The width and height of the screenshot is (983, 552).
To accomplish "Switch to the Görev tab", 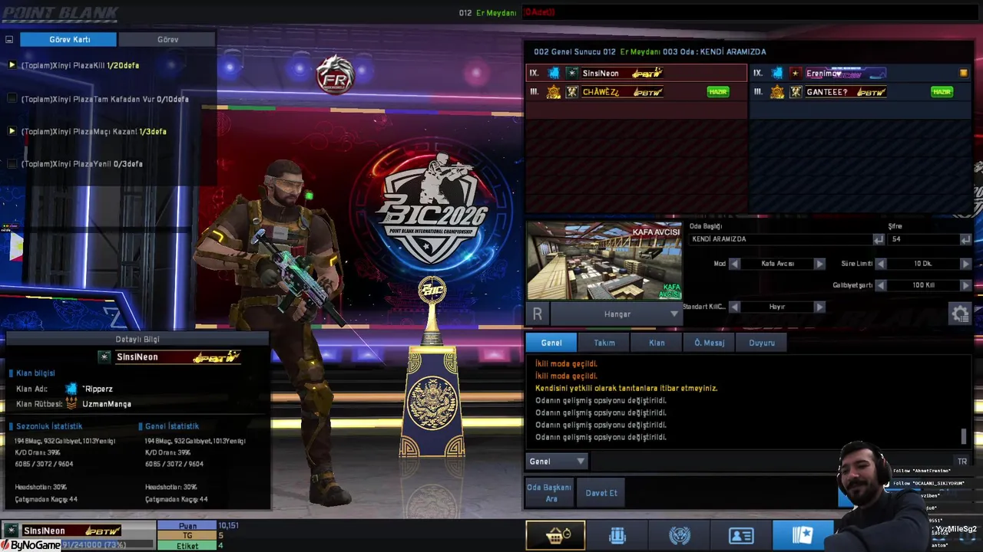I will (167, 39).
